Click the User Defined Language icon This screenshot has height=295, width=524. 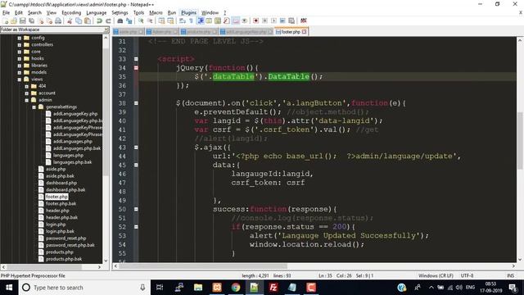[x=209, y=20]
